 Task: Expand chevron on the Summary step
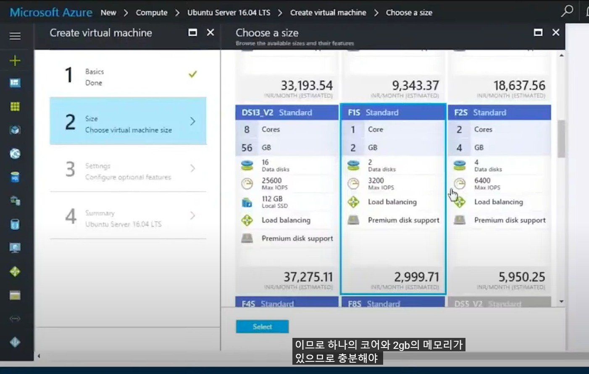(193, 215)
